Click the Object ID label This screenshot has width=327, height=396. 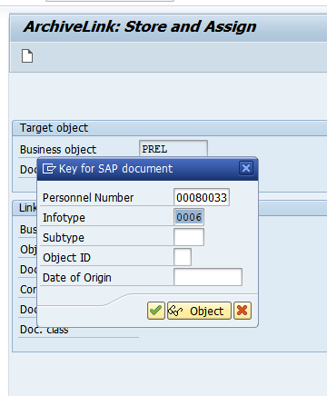(66, 258)
